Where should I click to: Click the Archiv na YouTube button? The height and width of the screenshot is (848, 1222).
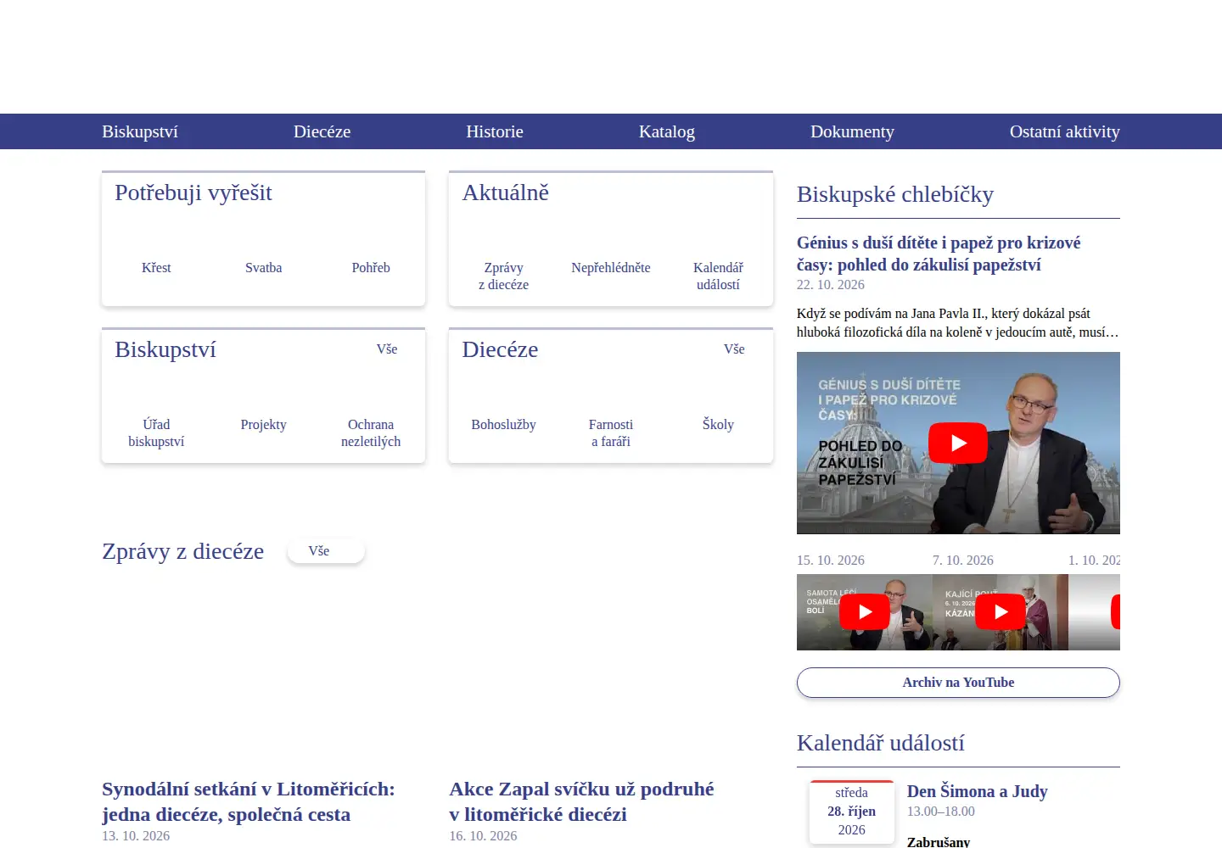(x=958, y=683)
